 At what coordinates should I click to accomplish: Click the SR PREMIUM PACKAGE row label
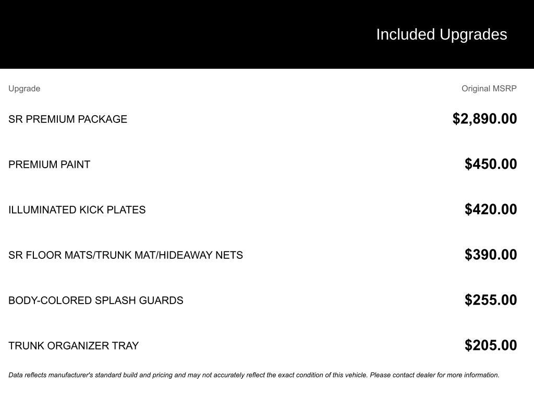(x=68, y=119)
